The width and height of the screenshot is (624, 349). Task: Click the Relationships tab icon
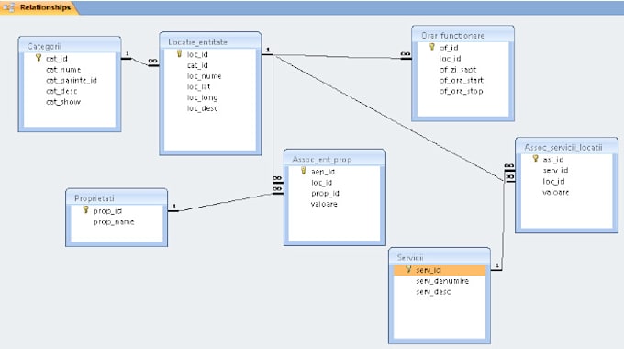point(9,7)
